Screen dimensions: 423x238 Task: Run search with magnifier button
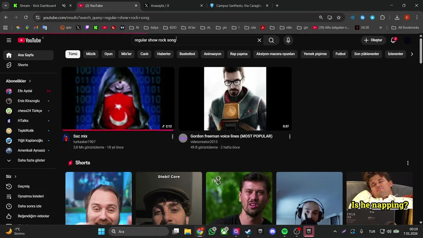tap(271, 40)
